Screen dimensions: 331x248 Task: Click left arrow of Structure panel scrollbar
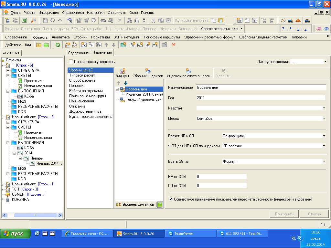coord(5,215)
